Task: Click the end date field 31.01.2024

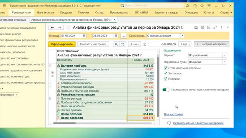Action: click(103, 36)
